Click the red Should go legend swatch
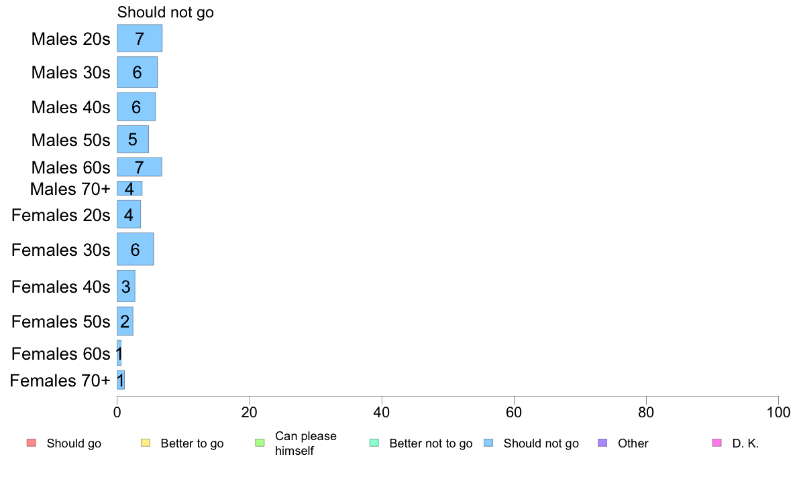Screen dimensions: 797x493 pyautogui.click(x=31, y=443)
